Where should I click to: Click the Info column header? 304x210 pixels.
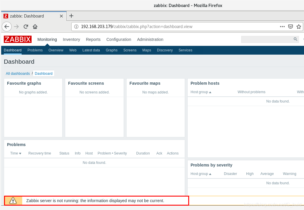coord(77,153)
